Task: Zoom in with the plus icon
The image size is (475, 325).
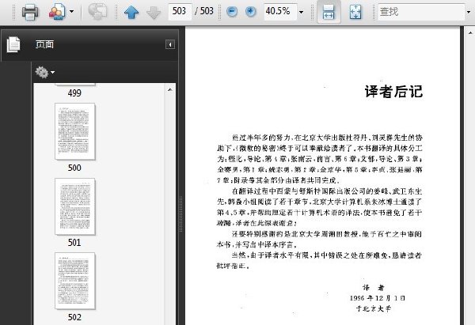Action: coord(250,12)
